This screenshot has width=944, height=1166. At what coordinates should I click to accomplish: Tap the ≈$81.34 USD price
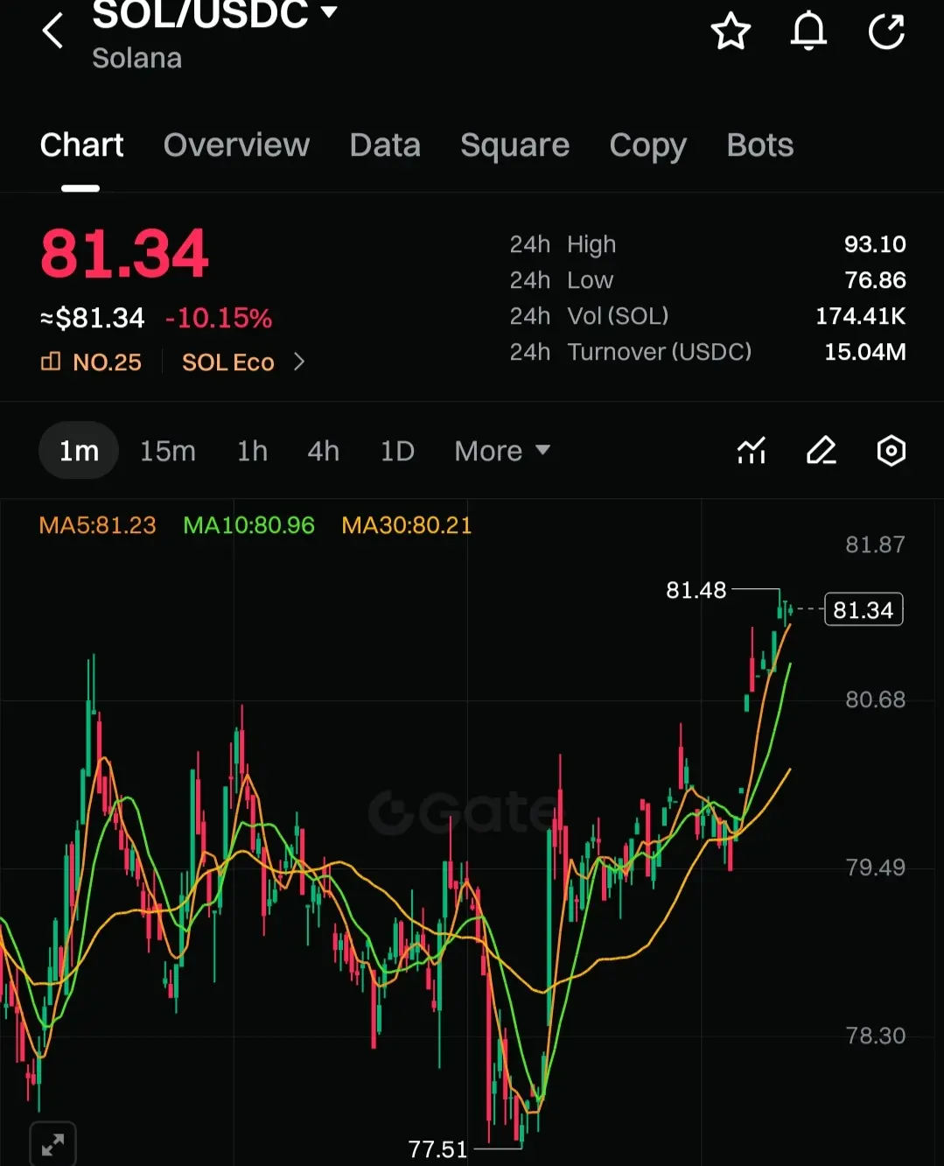click(x=93, y=318)
